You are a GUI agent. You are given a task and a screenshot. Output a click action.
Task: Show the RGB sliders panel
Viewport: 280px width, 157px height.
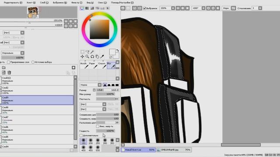point(87,8)
